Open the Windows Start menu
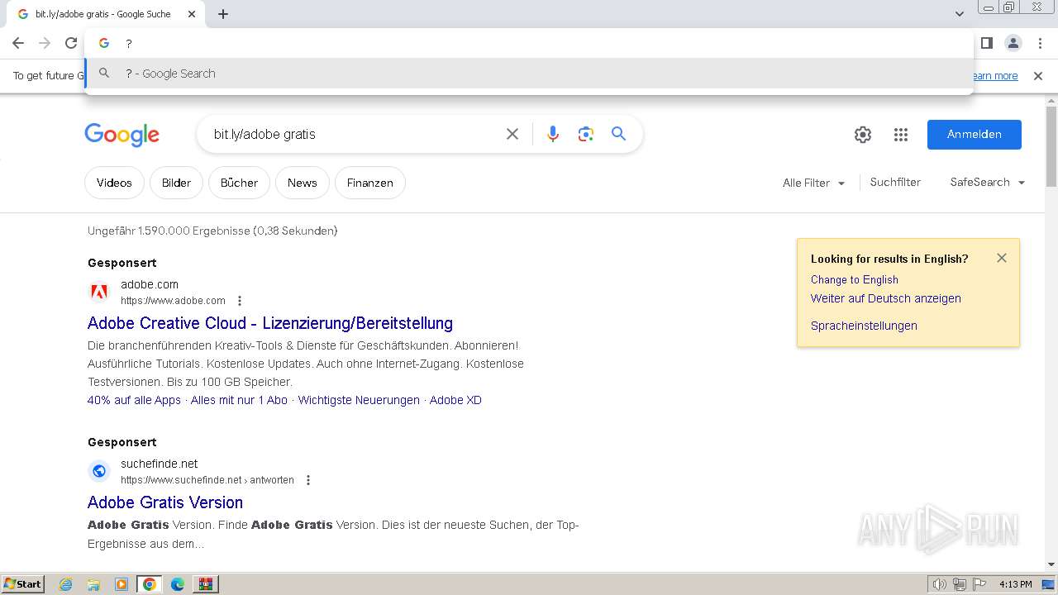This screenshot has height=595, width=1058. (22, 584)
